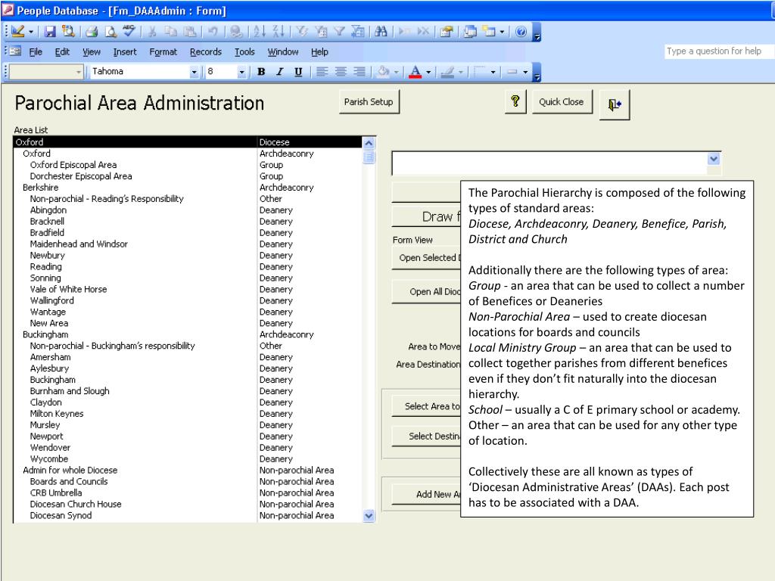This screenshot has height=581, width=775.
Task: Click the exit door icon button
Action: coord(615,104)
